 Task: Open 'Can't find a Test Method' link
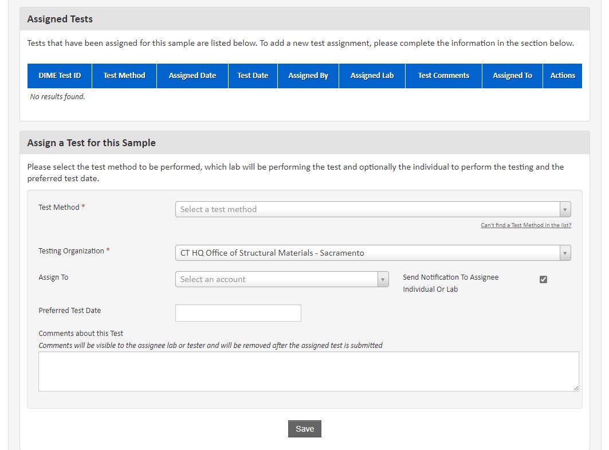pyautogui.click(x=525, y=225)
